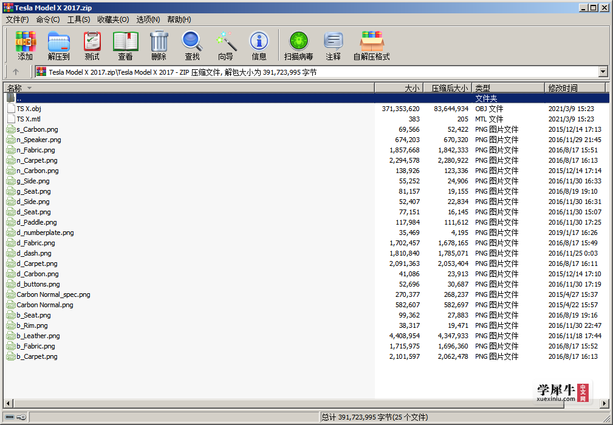
Task: Open the Tools (工具) menu
Action: pos(78,19)
